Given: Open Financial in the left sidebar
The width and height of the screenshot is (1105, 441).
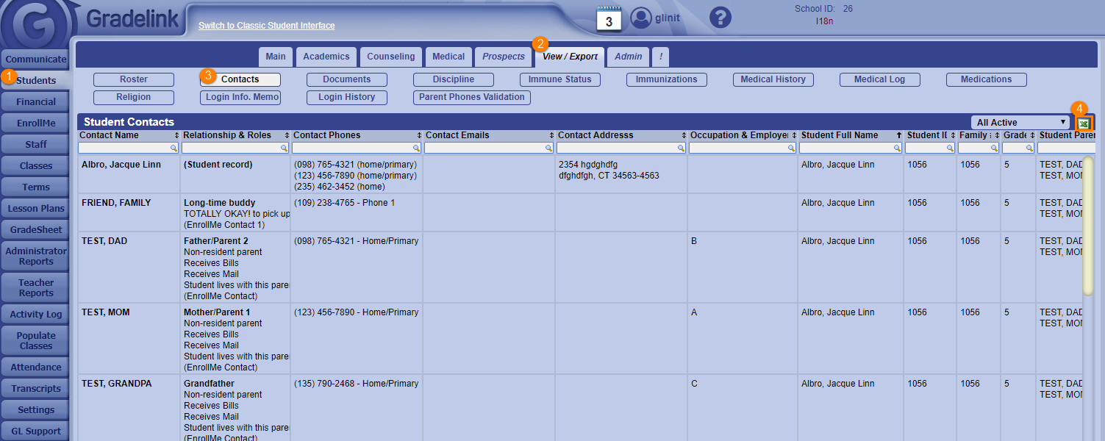Looking at the screenshot, I should 36,102.
